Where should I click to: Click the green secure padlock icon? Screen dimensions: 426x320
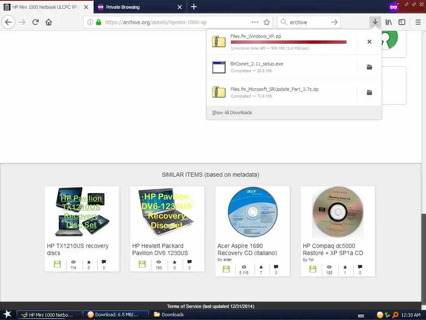[x=99, y=22]
